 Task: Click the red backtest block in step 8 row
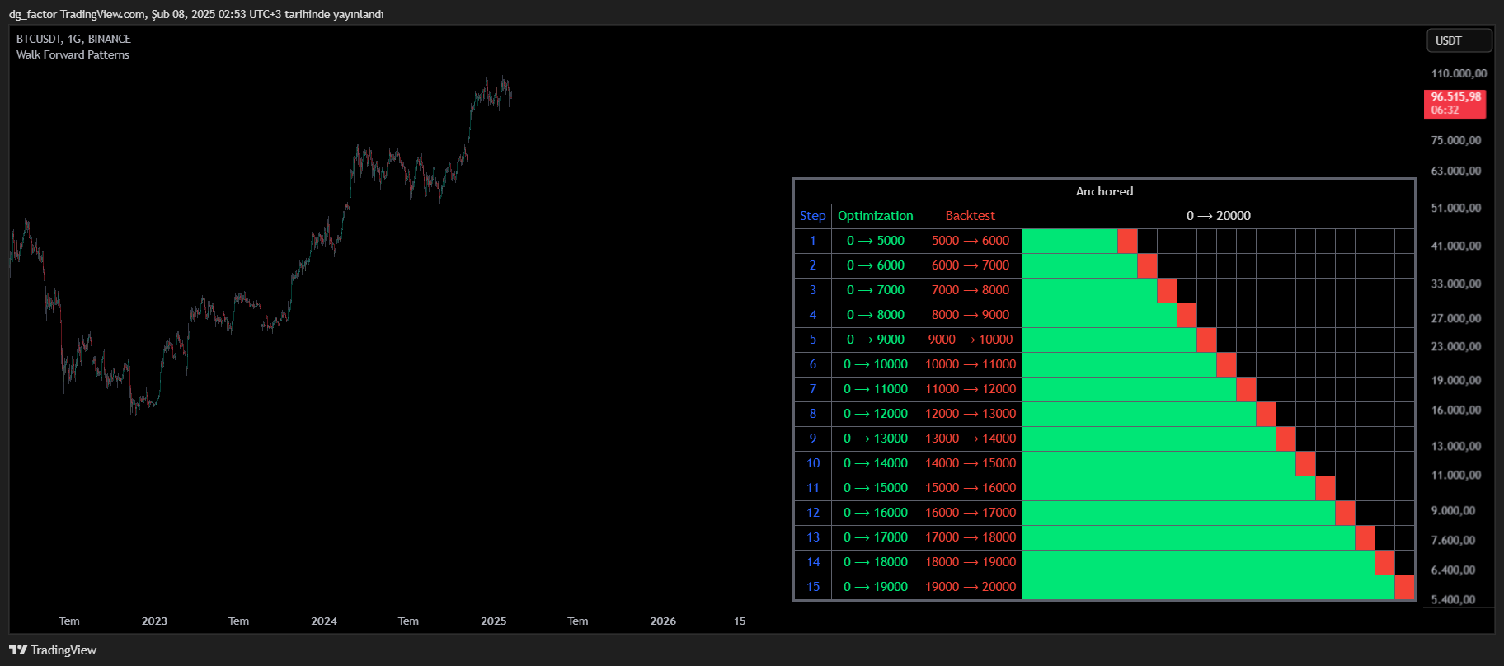click(1266, 414)
